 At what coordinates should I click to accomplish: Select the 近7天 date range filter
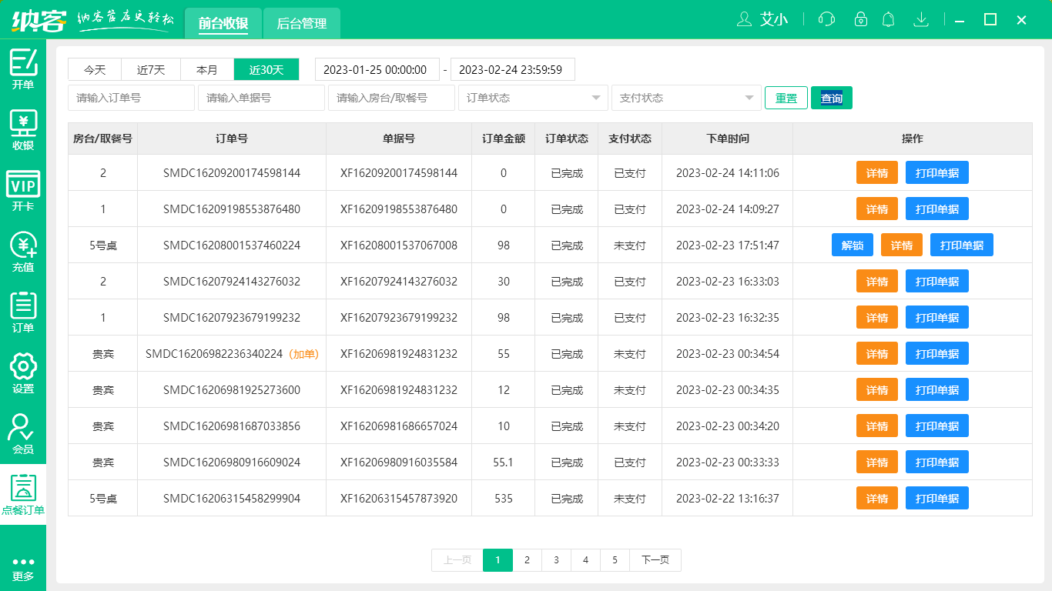151,70
